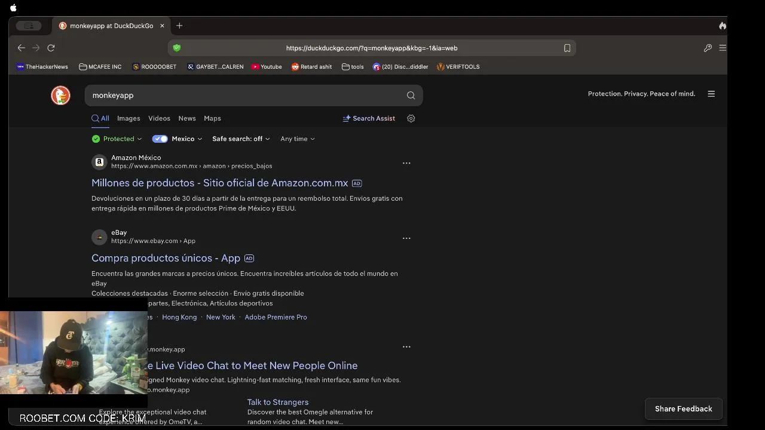Screen dimensions: 765x430
Task: Open DuckDuckGo page side menu
Action: [711, 94]
